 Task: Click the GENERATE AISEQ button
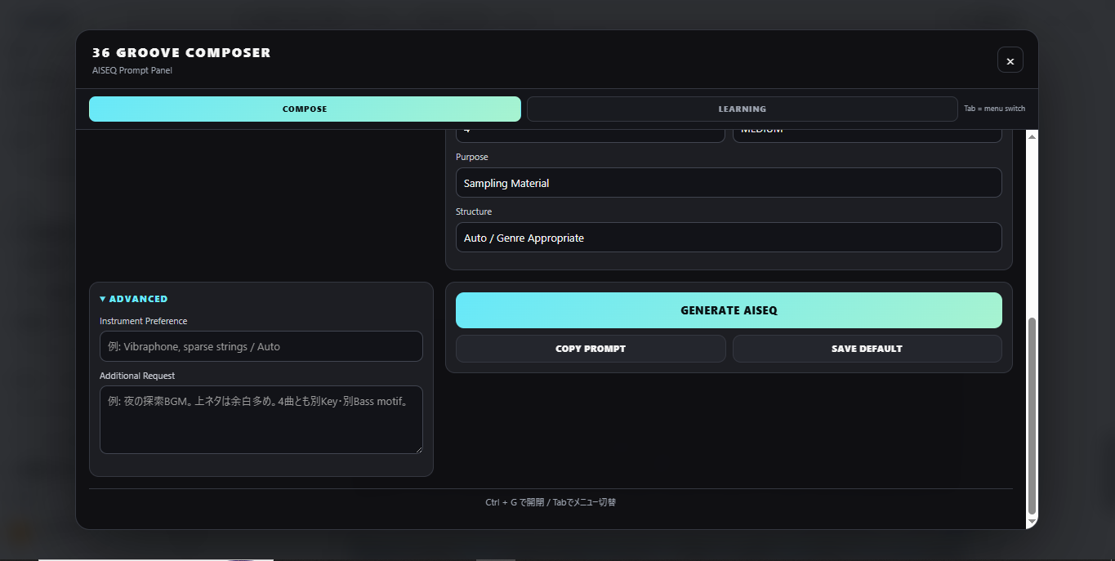(x=729, y=310)
